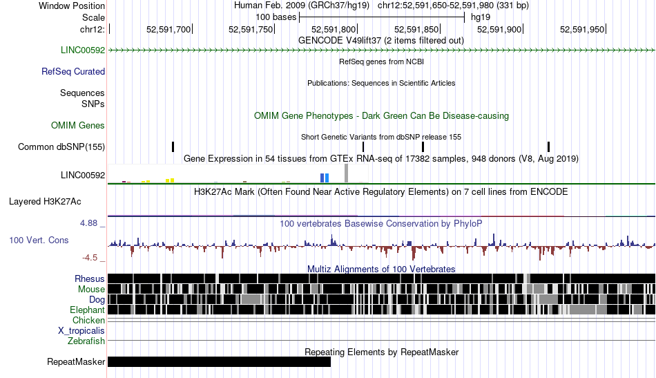
Task: Click the Sequences SNPs track label
Action: click(82, 98)
